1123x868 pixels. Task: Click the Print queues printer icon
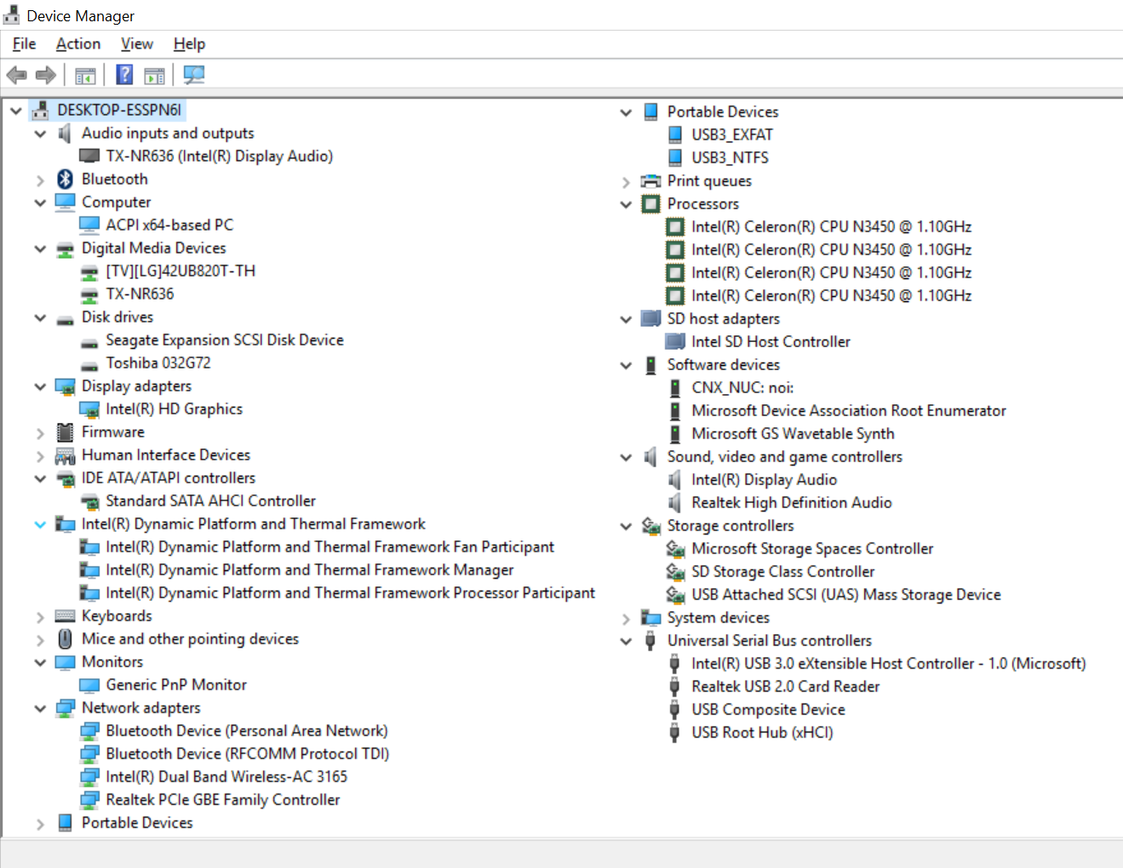(x=651, y=180)
